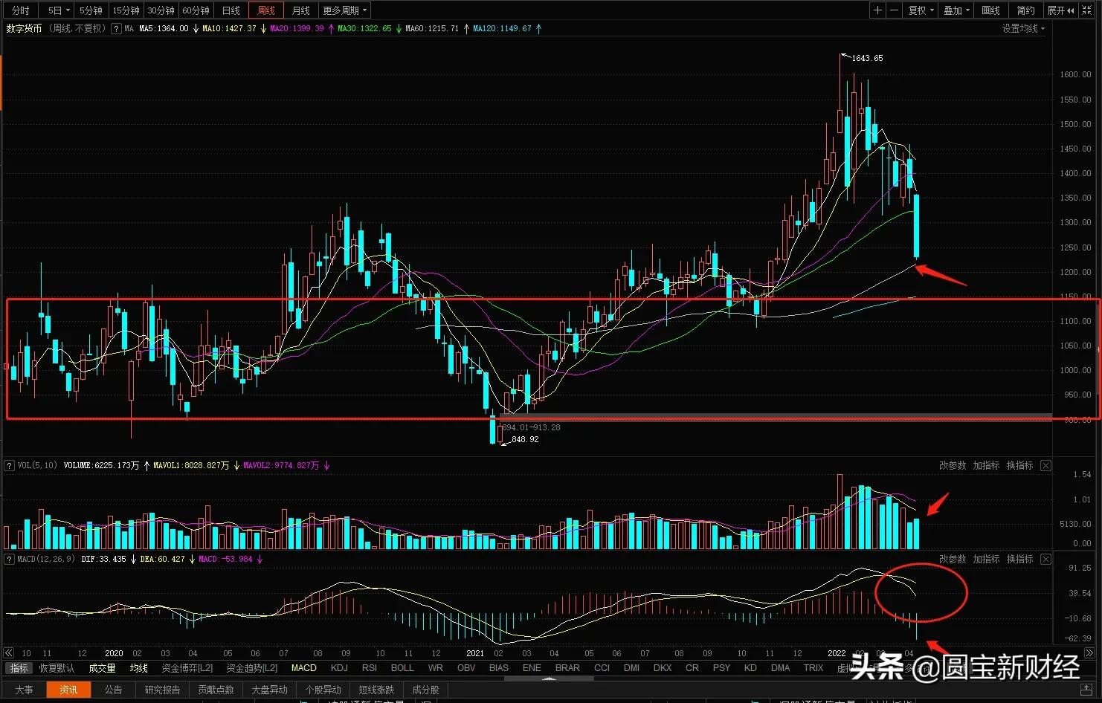This screenshot has width=1102, height=703.
Task: Click the 简约 simple mode button
Action: [x=1026, y=10]
